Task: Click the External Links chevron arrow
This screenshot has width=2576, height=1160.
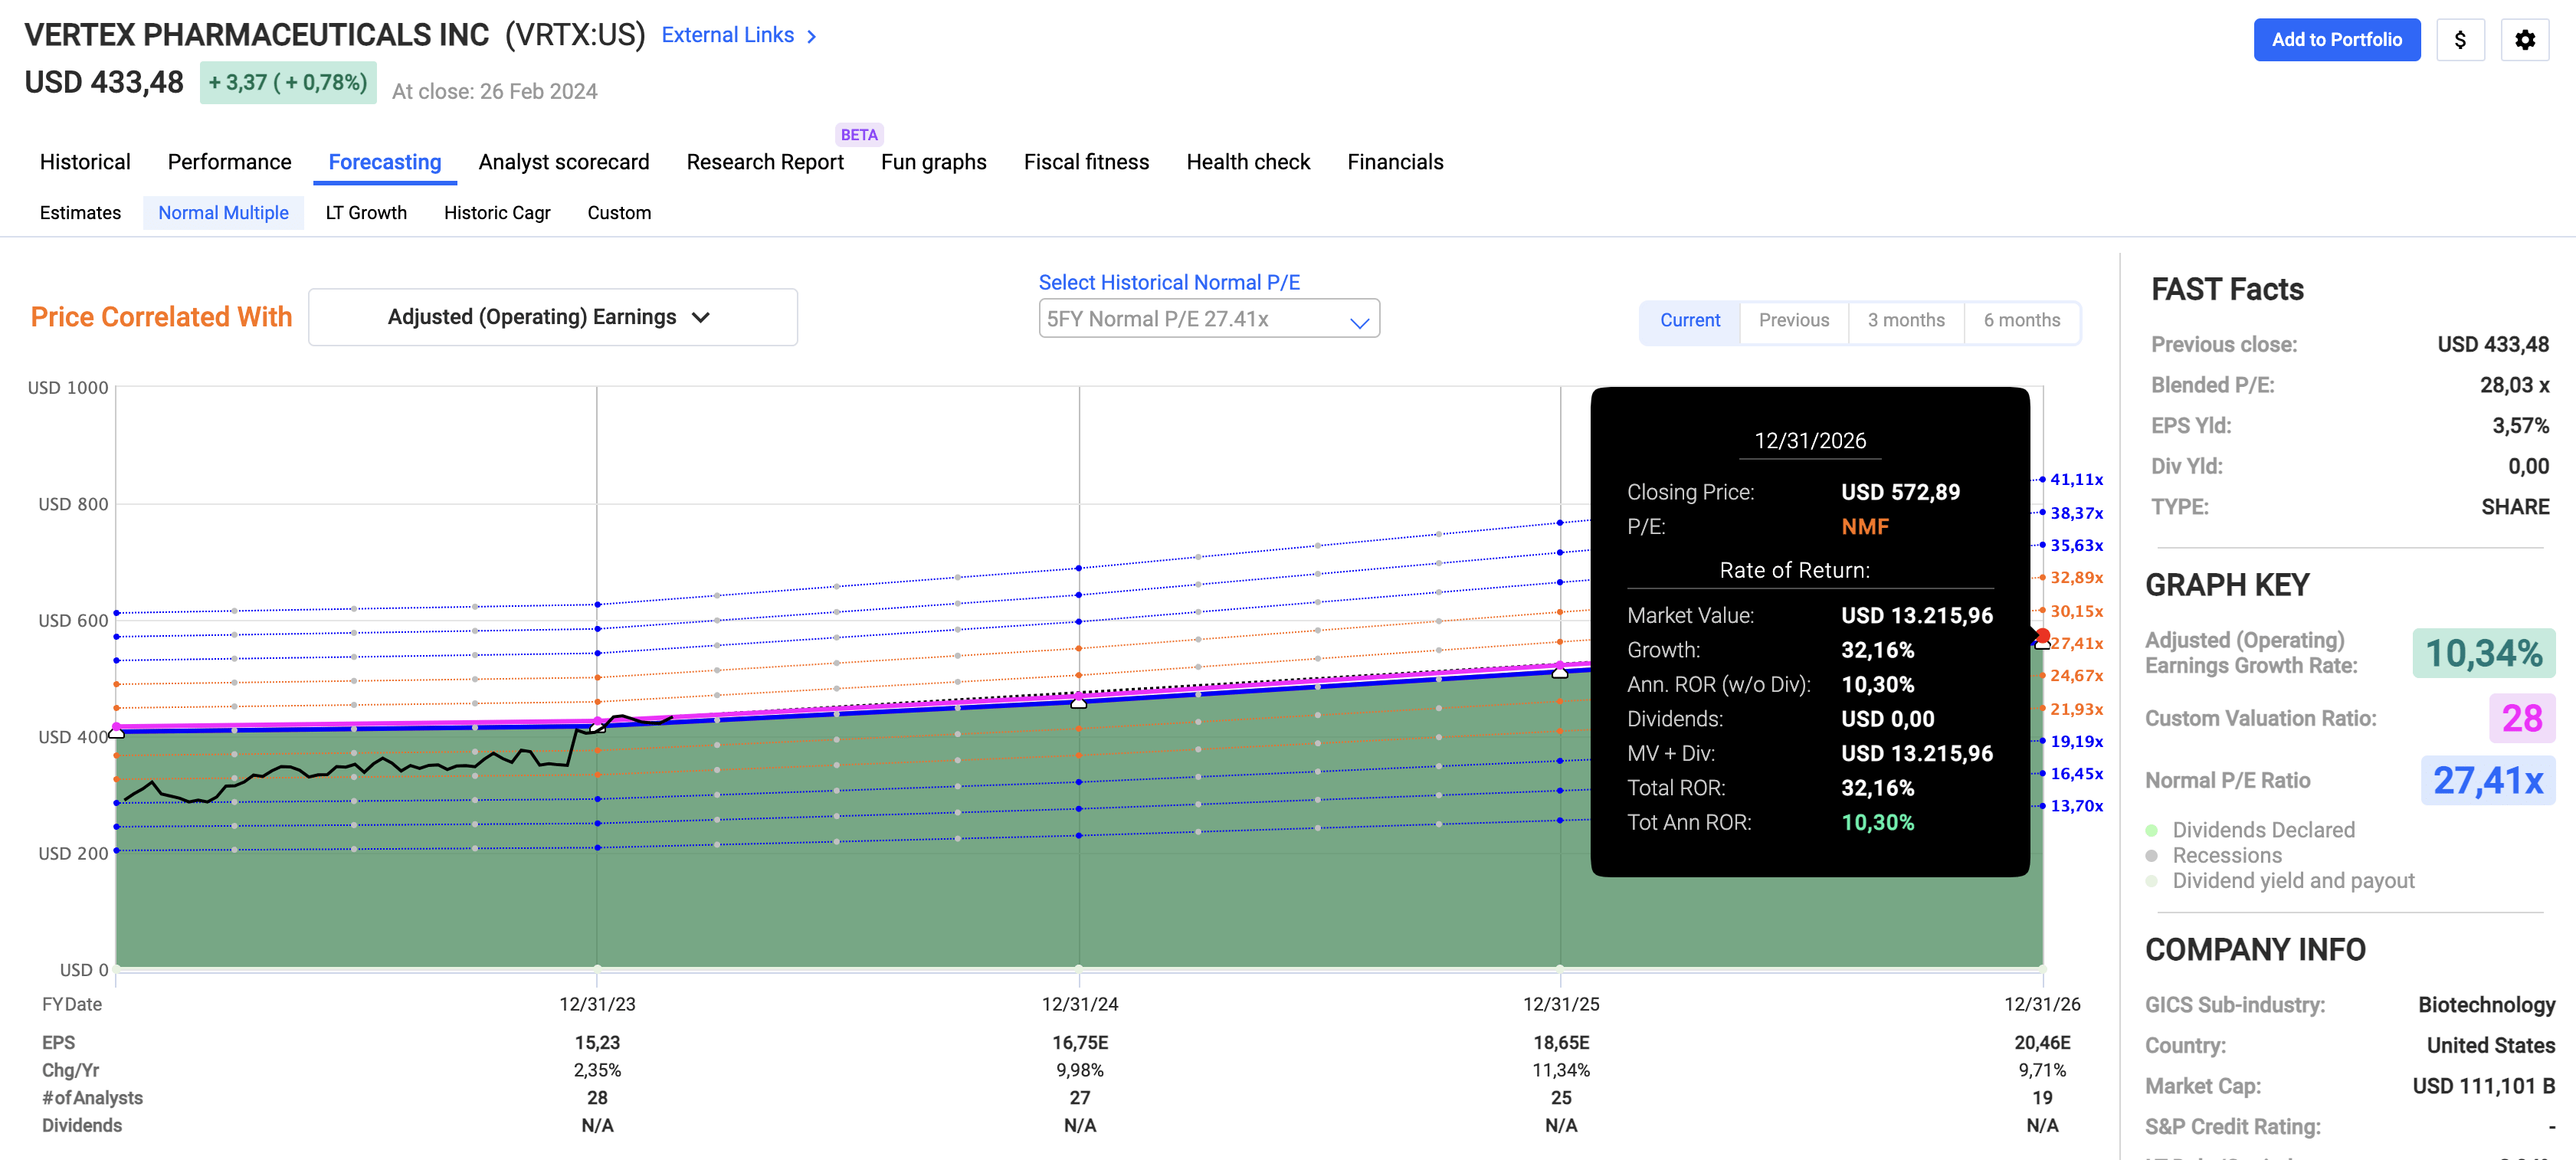Action: [812, 36]
